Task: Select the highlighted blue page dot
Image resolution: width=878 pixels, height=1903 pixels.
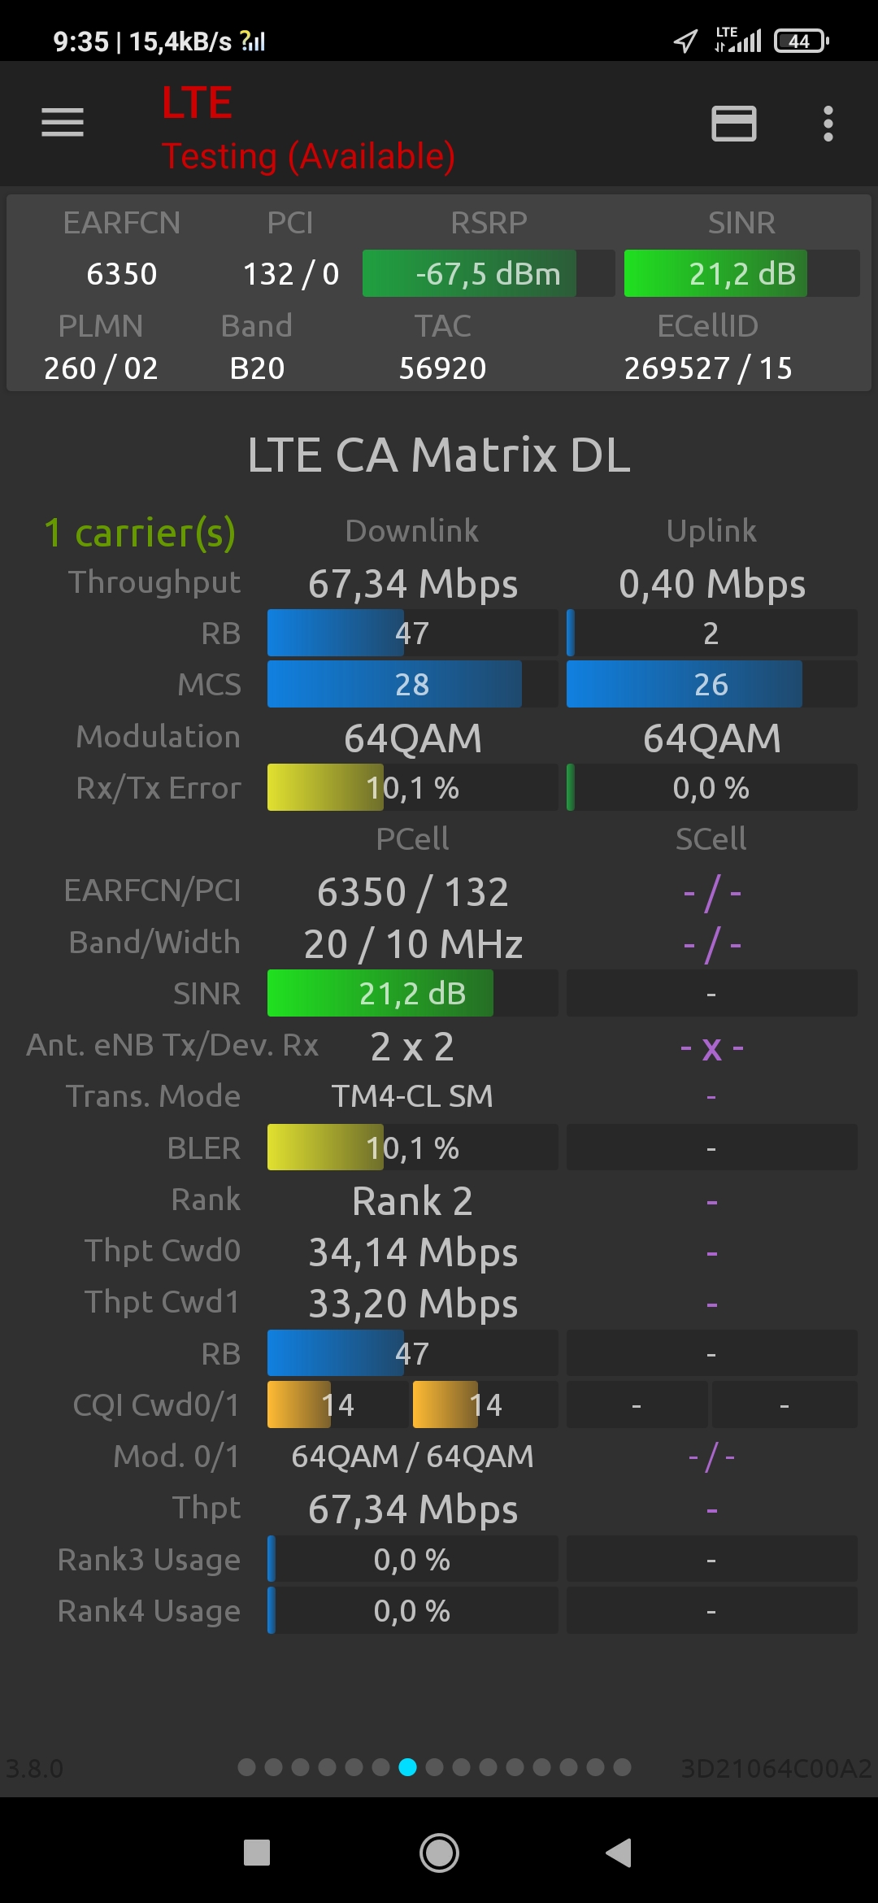Action: 408,1767
